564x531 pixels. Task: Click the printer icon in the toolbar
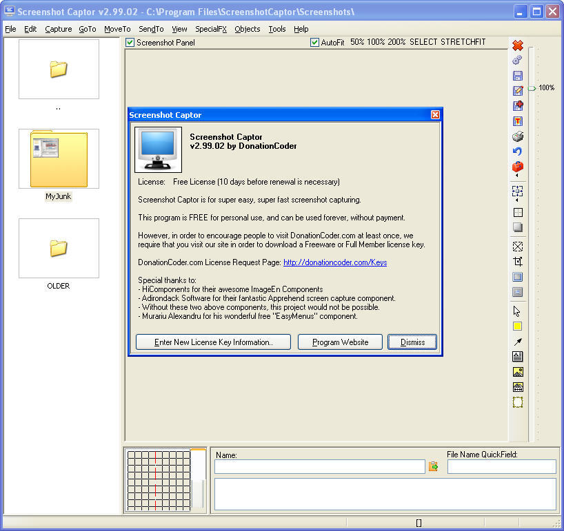coord(518,136)
